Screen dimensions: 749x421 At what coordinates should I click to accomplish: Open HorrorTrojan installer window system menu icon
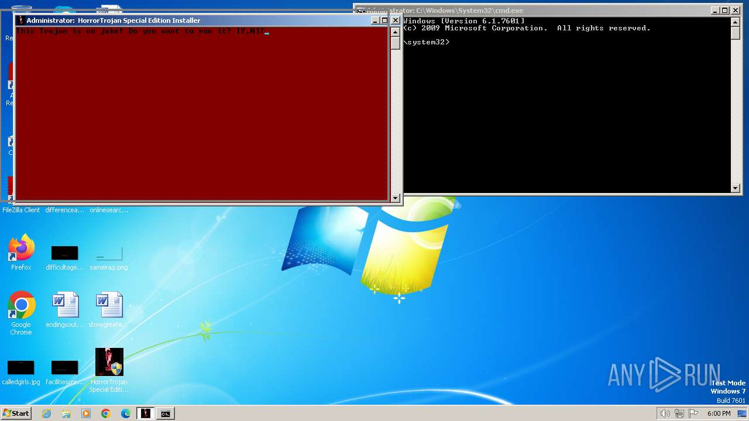coord(21,20)
